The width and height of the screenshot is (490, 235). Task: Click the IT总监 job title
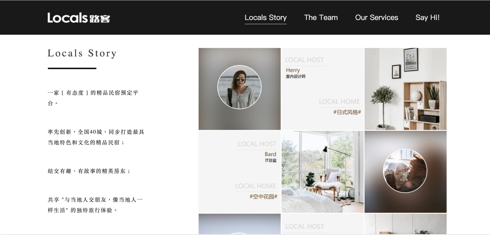pos(271,160)
